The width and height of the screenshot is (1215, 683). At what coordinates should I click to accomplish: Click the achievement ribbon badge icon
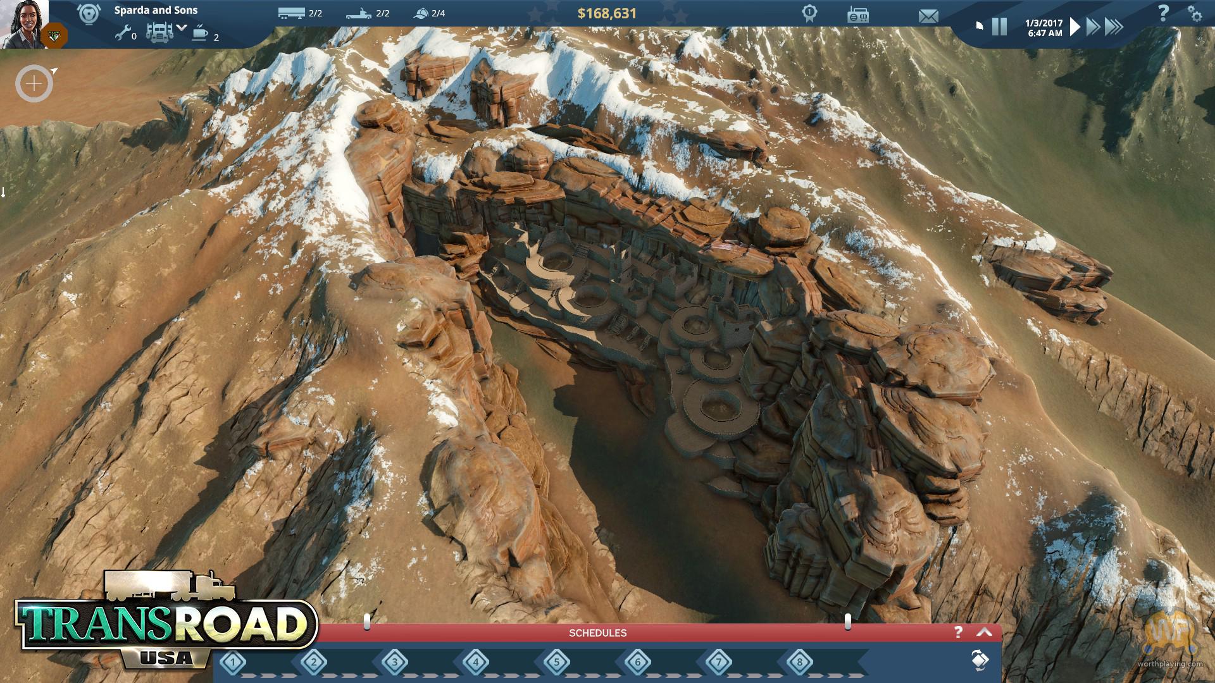pos(809,13)
